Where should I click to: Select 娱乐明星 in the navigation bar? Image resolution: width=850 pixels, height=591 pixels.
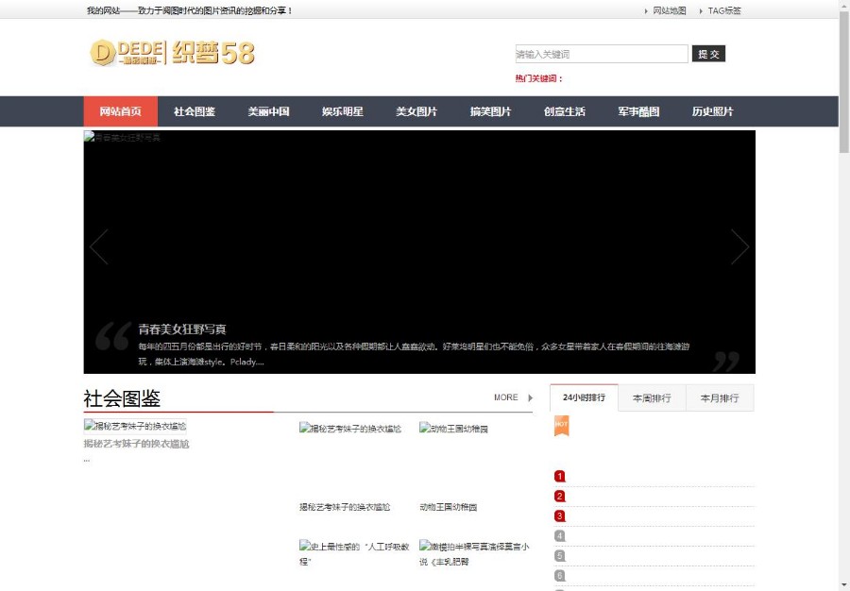coord(343,111)
